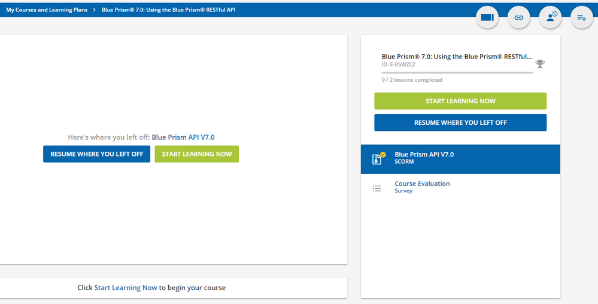Open My Courses and Learning Plans breadcrumb
Viewport: 598px width, 304px height.
(47, 10)
